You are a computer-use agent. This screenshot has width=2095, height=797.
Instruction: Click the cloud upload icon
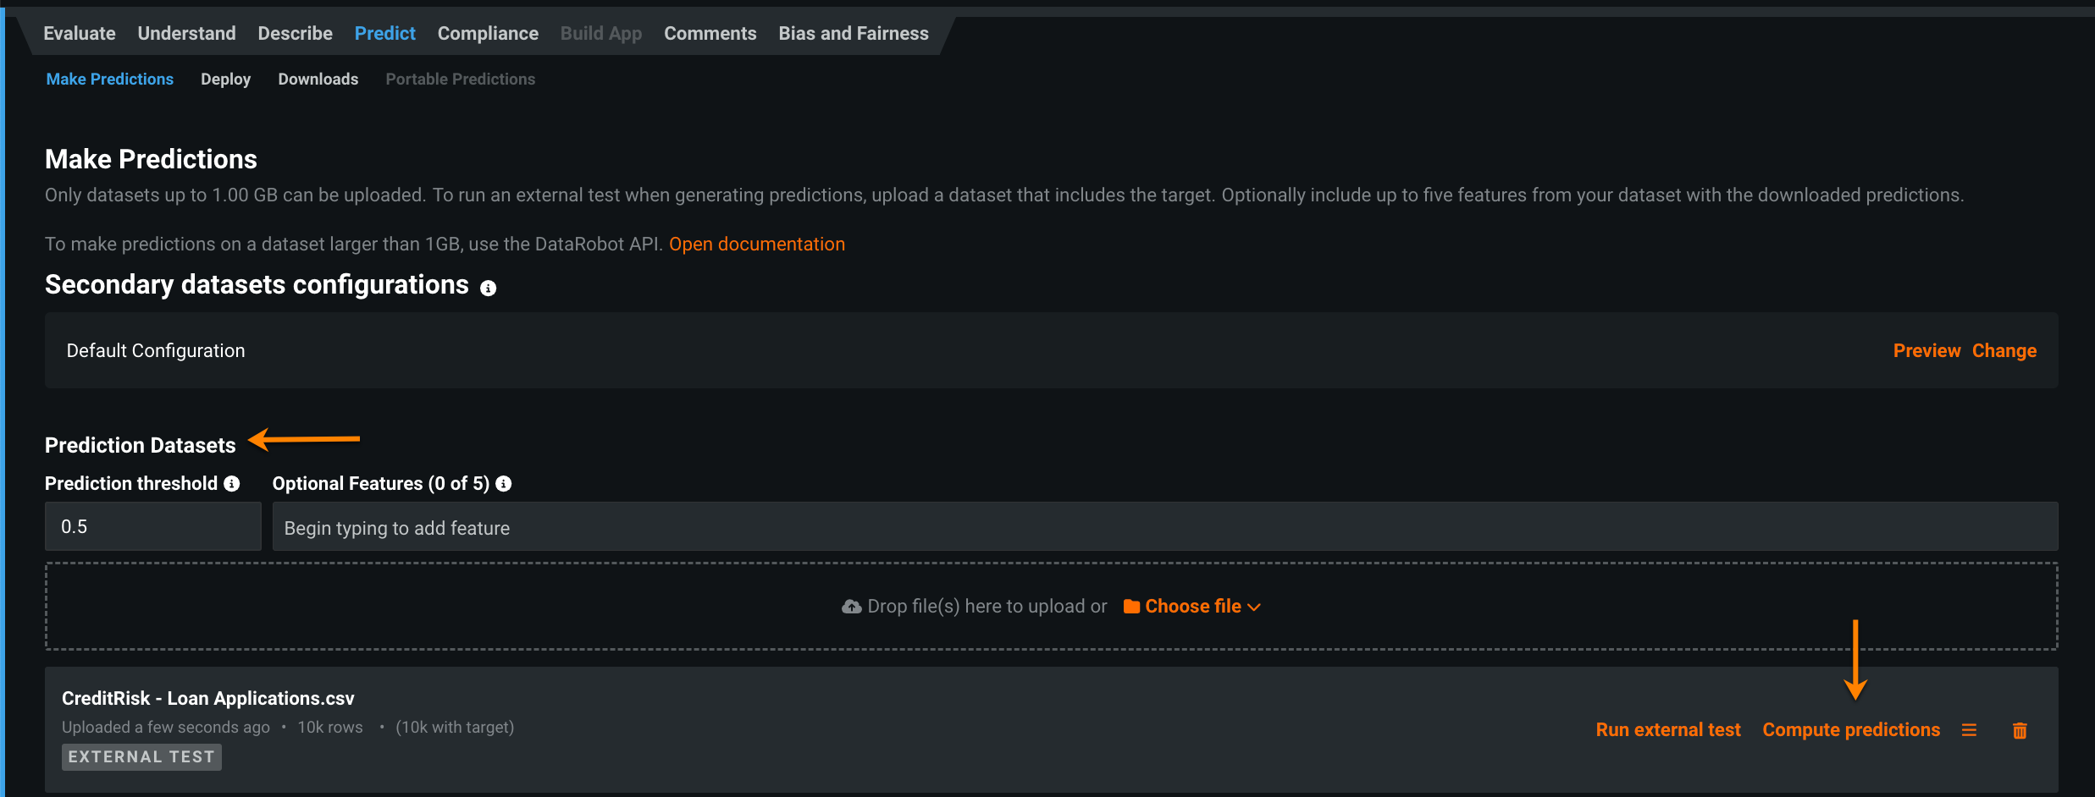(851, 607)
